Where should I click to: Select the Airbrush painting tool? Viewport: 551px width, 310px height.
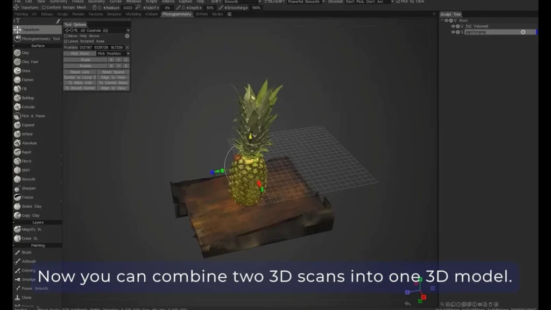28,261
